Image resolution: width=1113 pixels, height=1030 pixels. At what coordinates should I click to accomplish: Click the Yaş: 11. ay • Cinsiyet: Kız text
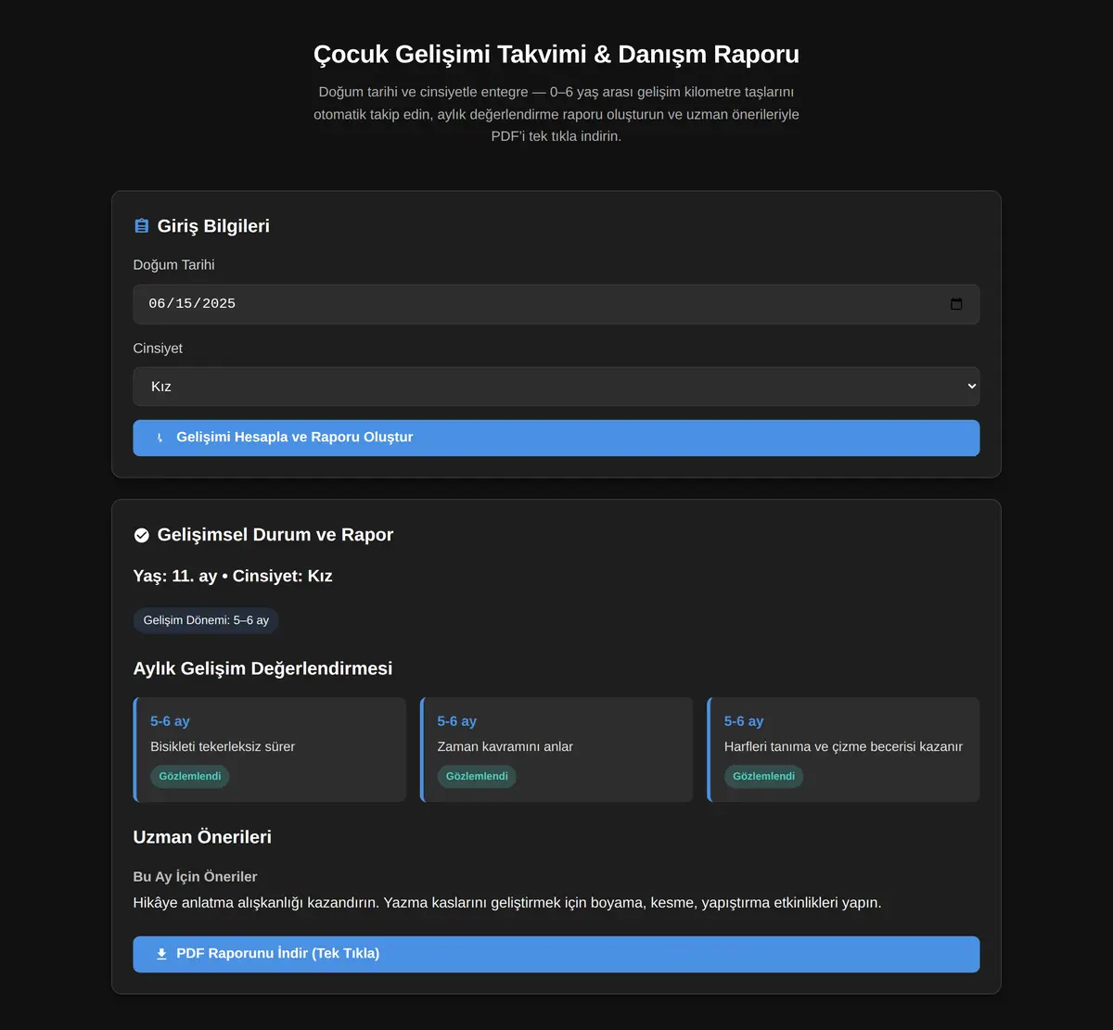pyautogui.click(x=233, y=576)
